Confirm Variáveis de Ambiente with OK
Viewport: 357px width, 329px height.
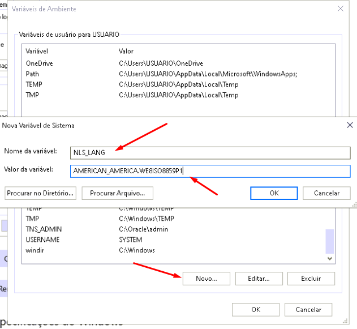pos(256,309)
